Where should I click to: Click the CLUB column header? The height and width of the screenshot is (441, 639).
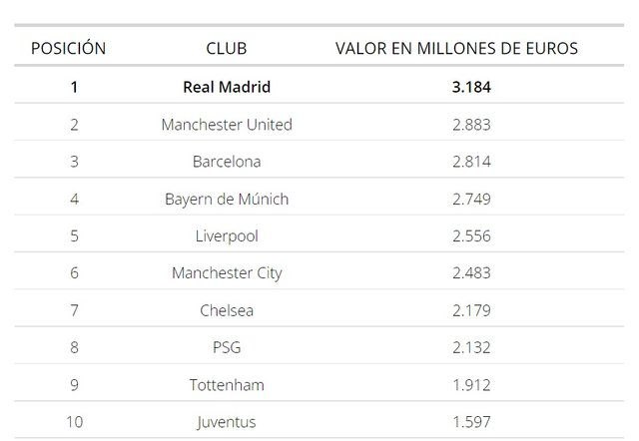click(227, 48)
